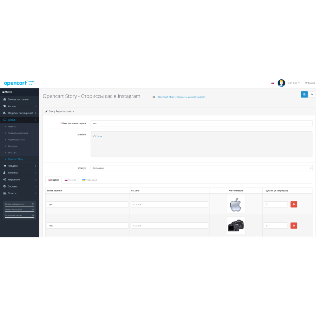Click the Каталог tags icon

click(x=5, y=106)
